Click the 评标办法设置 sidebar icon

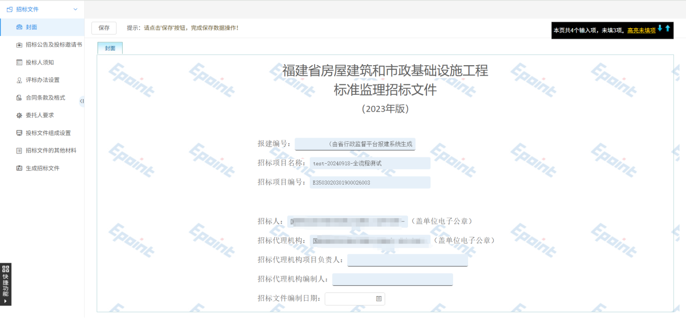[19, 80]
